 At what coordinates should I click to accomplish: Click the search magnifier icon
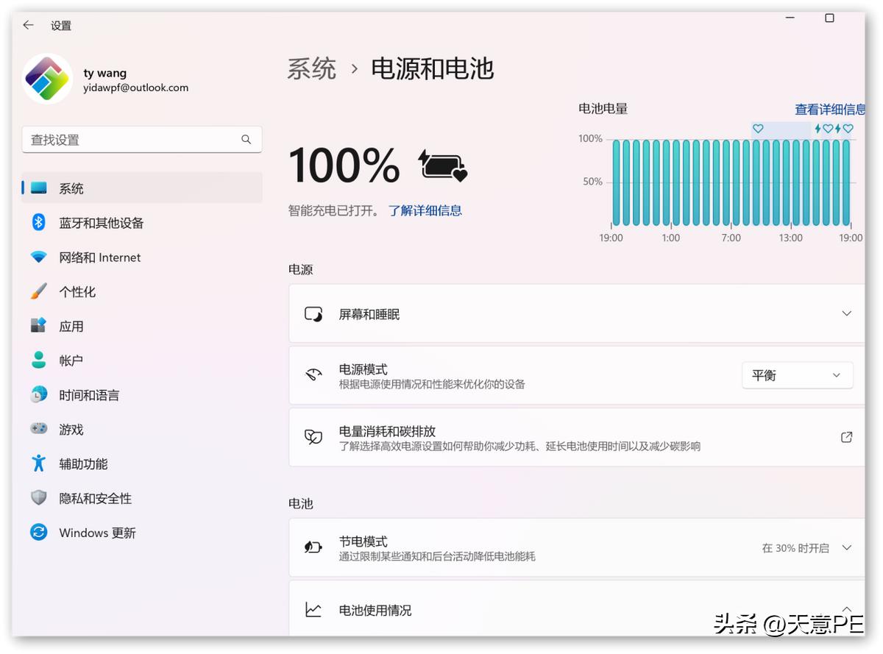(x=247, y=140)
